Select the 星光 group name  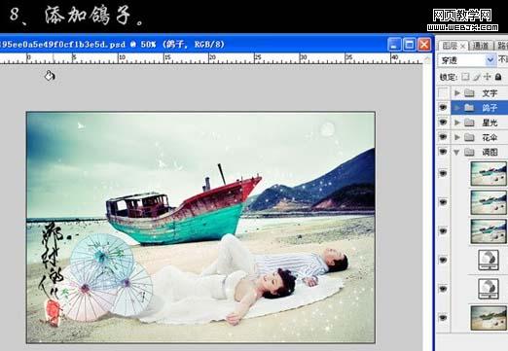(490, 123)
